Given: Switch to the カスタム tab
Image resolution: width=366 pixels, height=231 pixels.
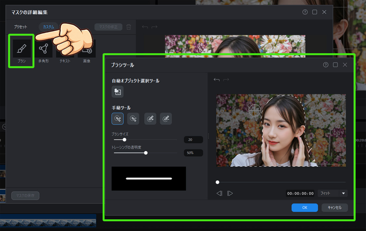Looking at the screenshot, I should (48, 27).
